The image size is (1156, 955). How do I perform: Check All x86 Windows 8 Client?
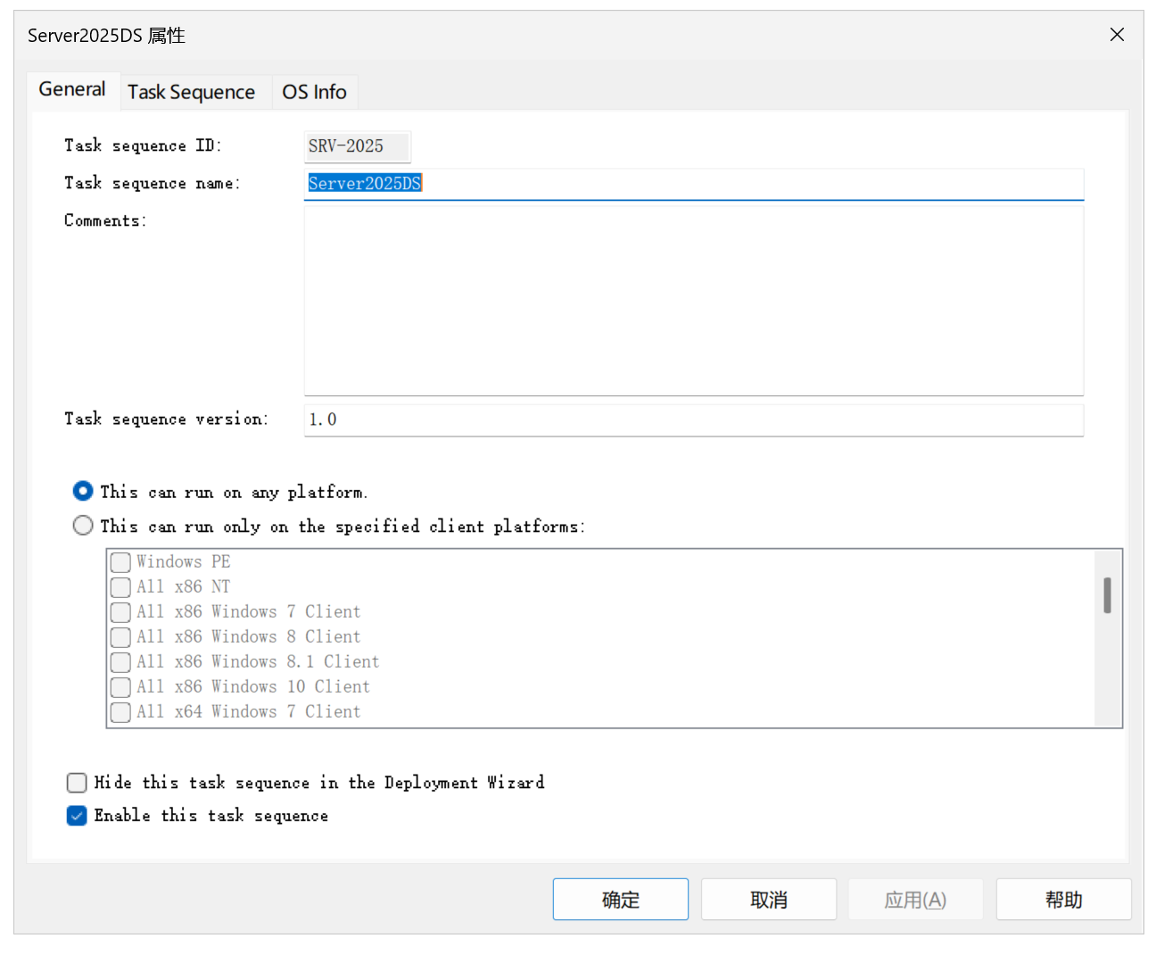(120, 637)
